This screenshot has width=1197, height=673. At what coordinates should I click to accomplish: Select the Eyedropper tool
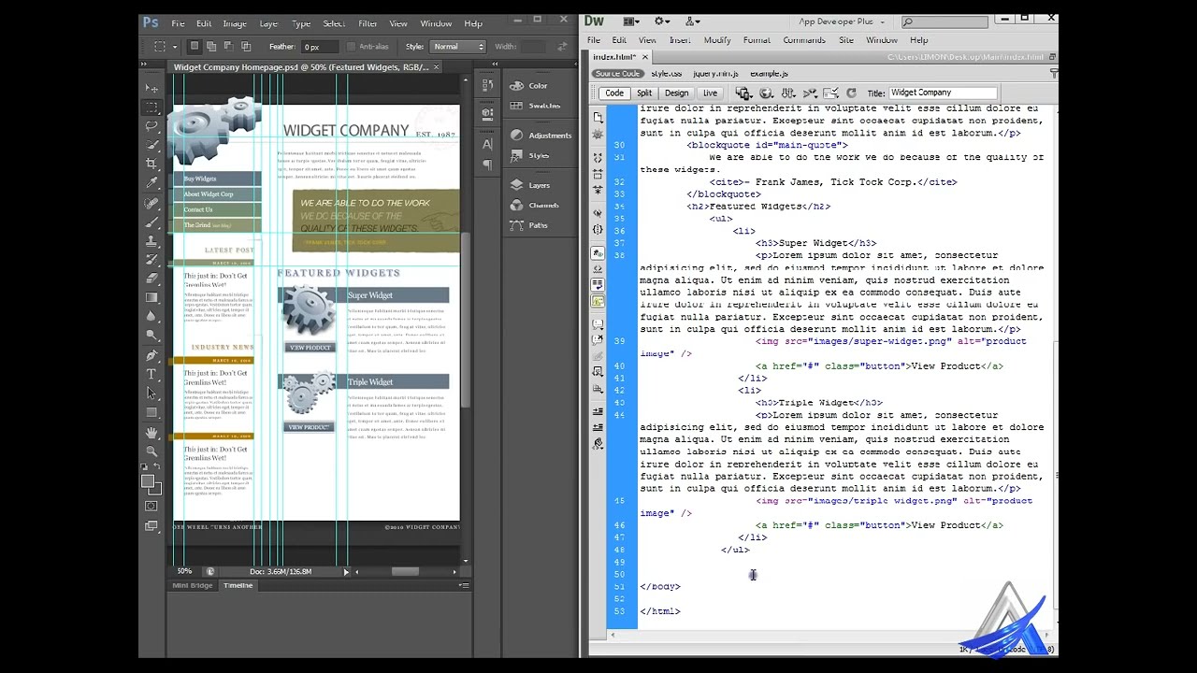point(151,183)
